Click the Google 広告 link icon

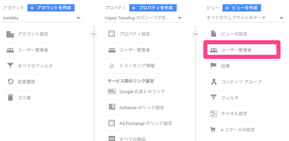(112, 91)
